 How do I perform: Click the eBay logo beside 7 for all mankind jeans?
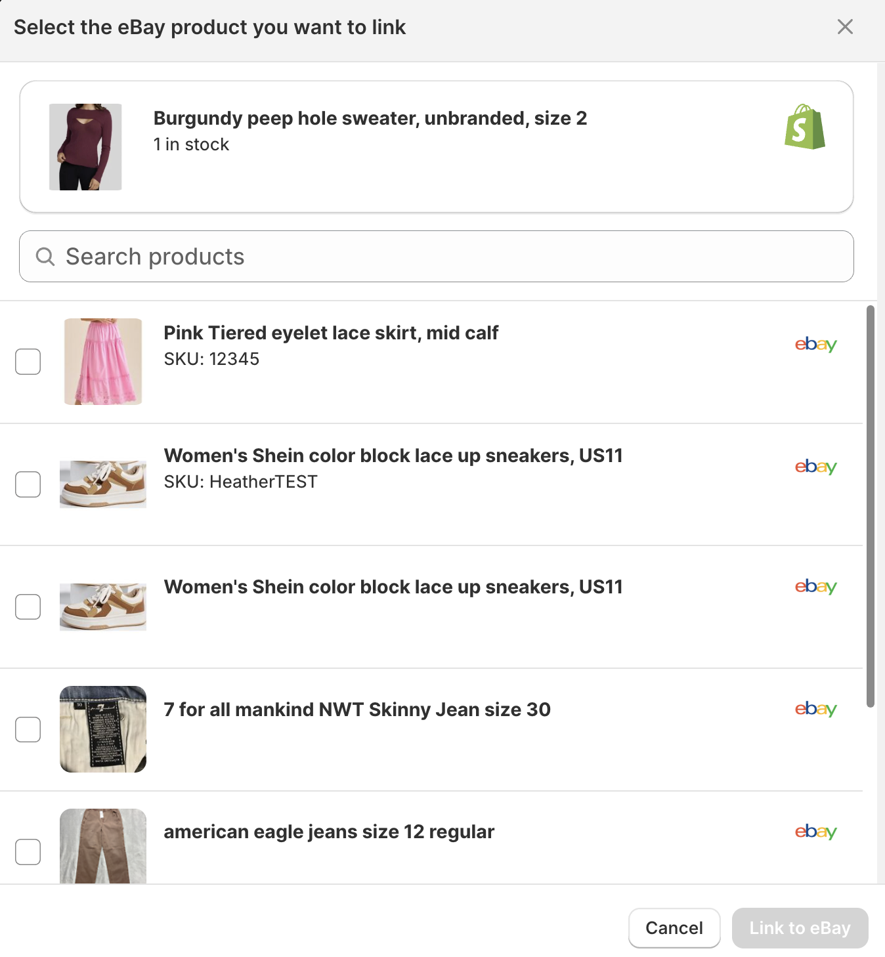pos(815,709)
